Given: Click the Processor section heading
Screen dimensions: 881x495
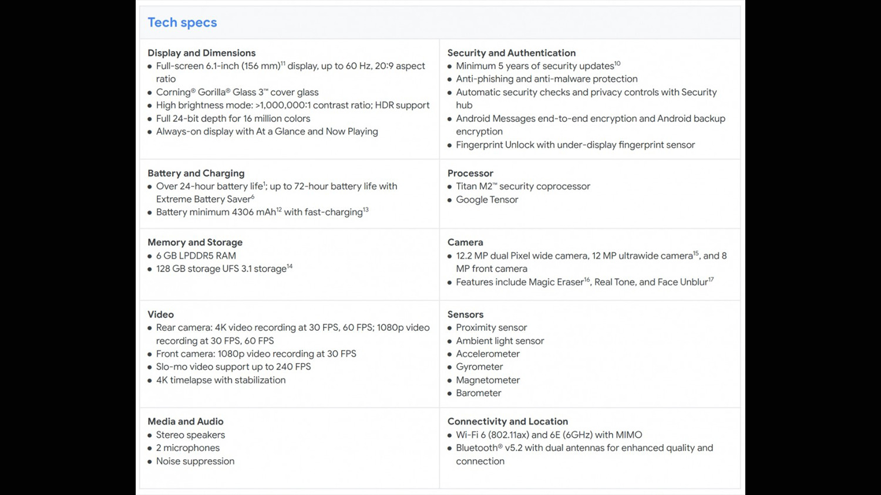Looking at the screenshot, I should 470,173.
